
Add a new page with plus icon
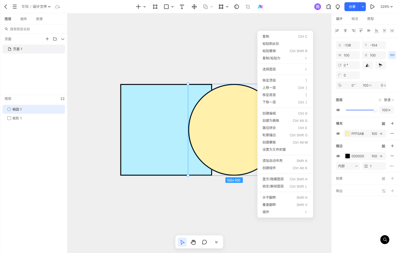[x=47, y=39]
